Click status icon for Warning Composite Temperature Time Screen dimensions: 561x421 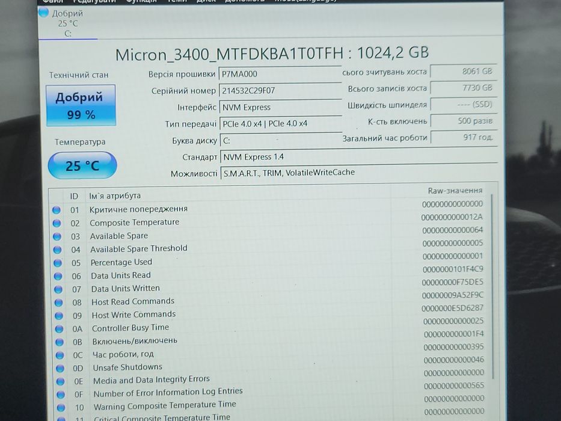[61, 407]
